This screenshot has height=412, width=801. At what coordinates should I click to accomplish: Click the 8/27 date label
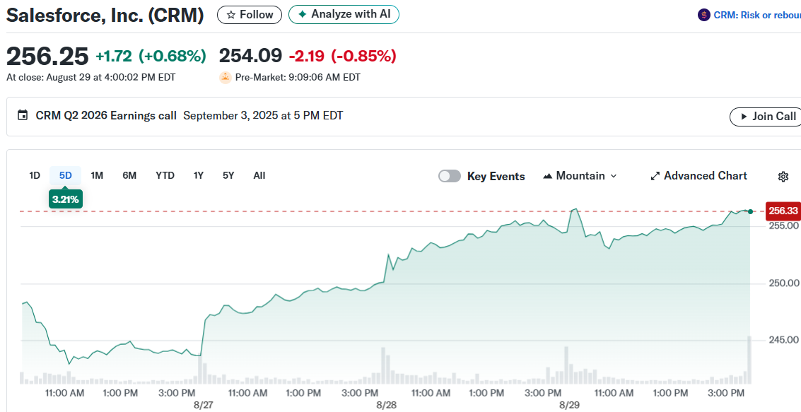click(x=204, y=405)
